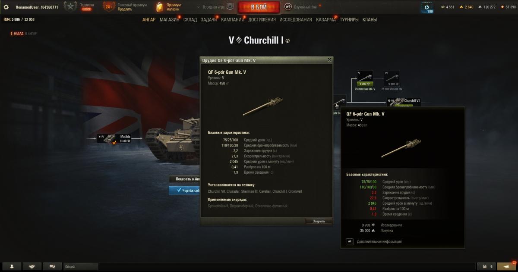The width and height of the screenshot is (518, 272).
Task: Click the vehicle info icon next to Churchill I
Action: click(288, 41)
